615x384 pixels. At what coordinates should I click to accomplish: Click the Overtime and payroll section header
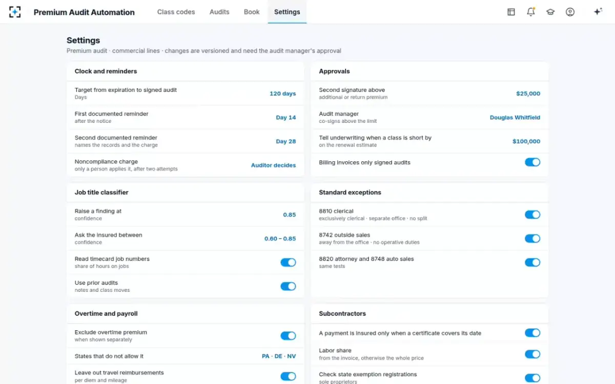[106, 313]
